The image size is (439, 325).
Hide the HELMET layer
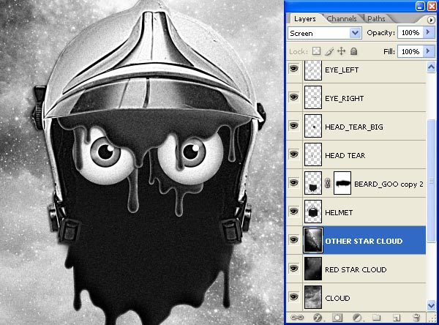click(293, 212)
